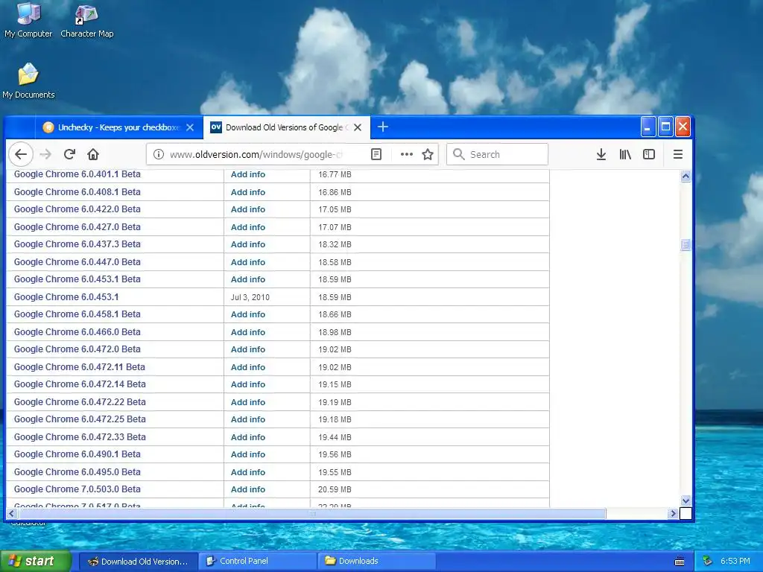Open Google Chrome 6.0.401.1 Beta link
Image resolution: width=763 pixels, height=572 pixels.
(x=77, y=174)
